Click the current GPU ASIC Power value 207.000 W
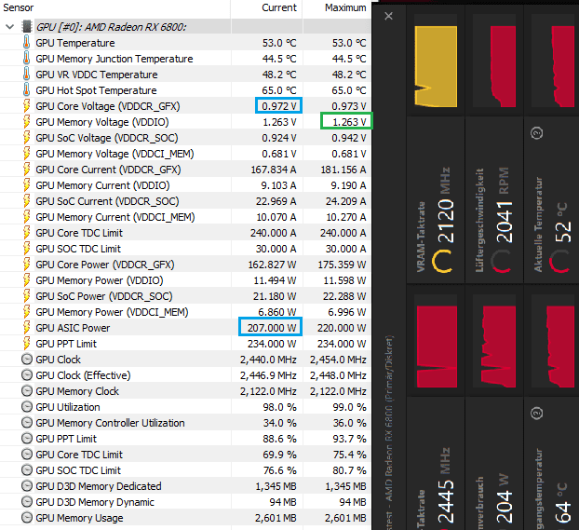579x530 pixels. [x=271, y=327]
